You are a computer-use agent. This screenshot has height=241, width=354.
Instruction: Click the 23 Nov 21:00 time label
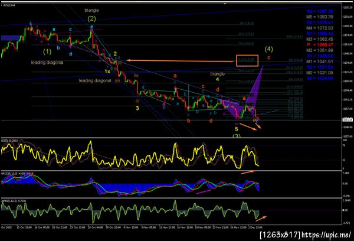point(220,227)
